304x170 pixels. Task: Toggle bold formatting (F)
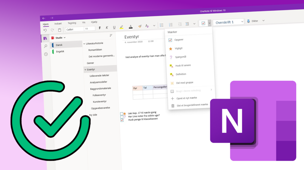100,28
